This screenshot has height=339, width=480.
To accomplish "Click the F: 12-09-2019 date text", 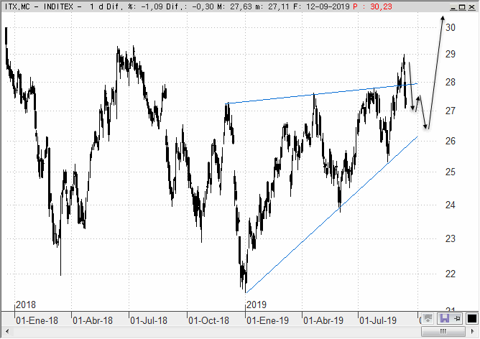I will [321, 6].
